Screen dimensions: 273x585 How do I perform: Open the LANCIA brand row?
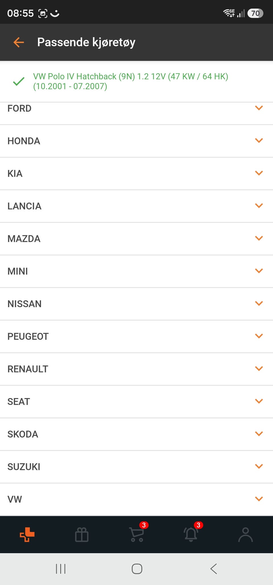click(x=136, y=206)
